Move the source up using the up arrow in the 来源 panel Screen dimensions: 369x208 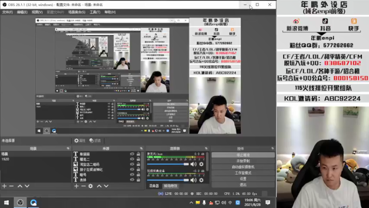(99, 186)
